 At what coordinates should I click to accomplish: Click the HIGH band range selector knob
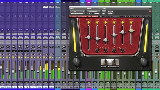point(122,50)
